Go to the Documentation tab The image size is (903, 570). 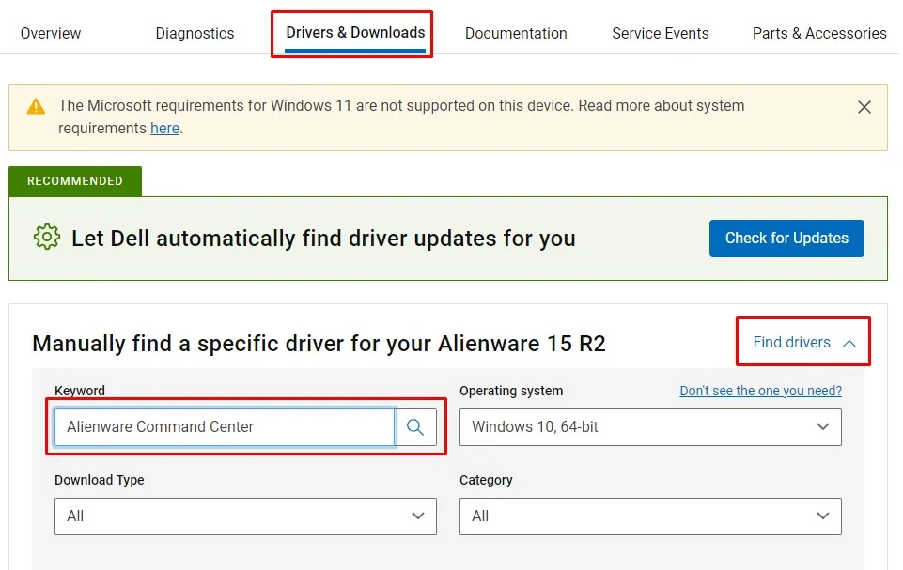[x=516, y=34]
